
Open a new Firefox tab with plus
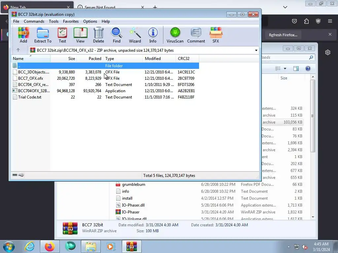[155, 7]
